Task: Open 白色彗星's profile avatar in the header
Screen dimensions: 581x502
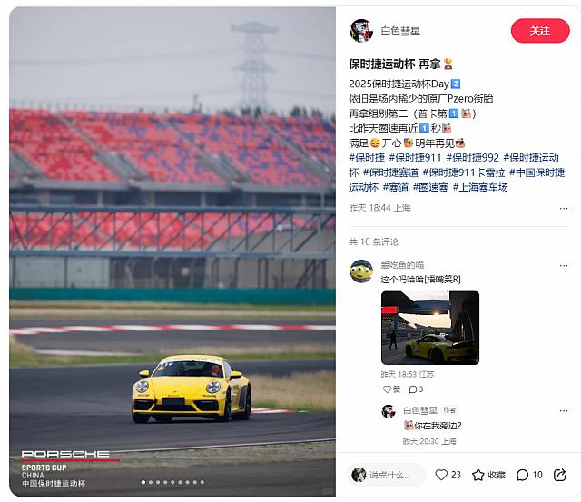Action: pyautogui.click(x=361, y=31)
